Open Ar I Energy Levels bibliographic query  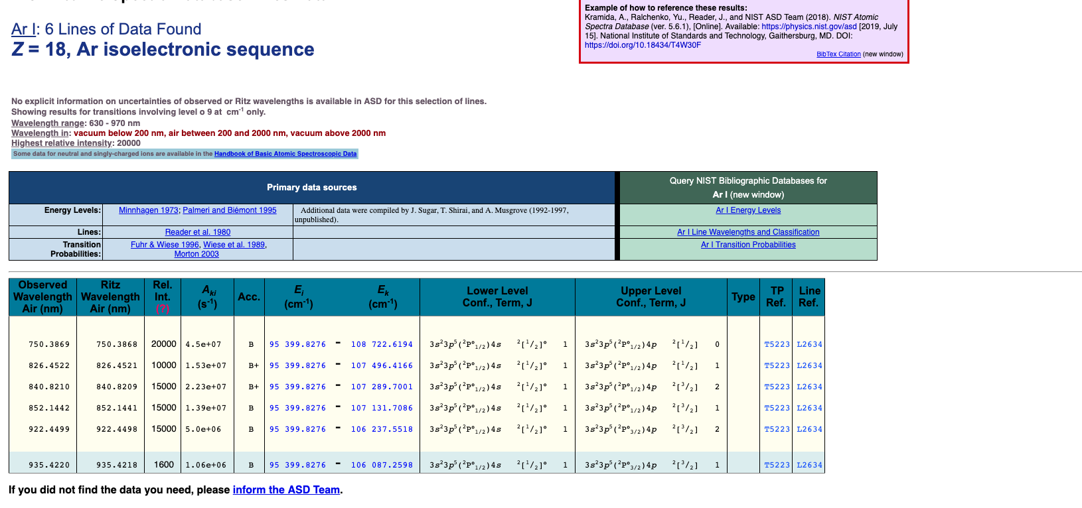pos(748,210)
